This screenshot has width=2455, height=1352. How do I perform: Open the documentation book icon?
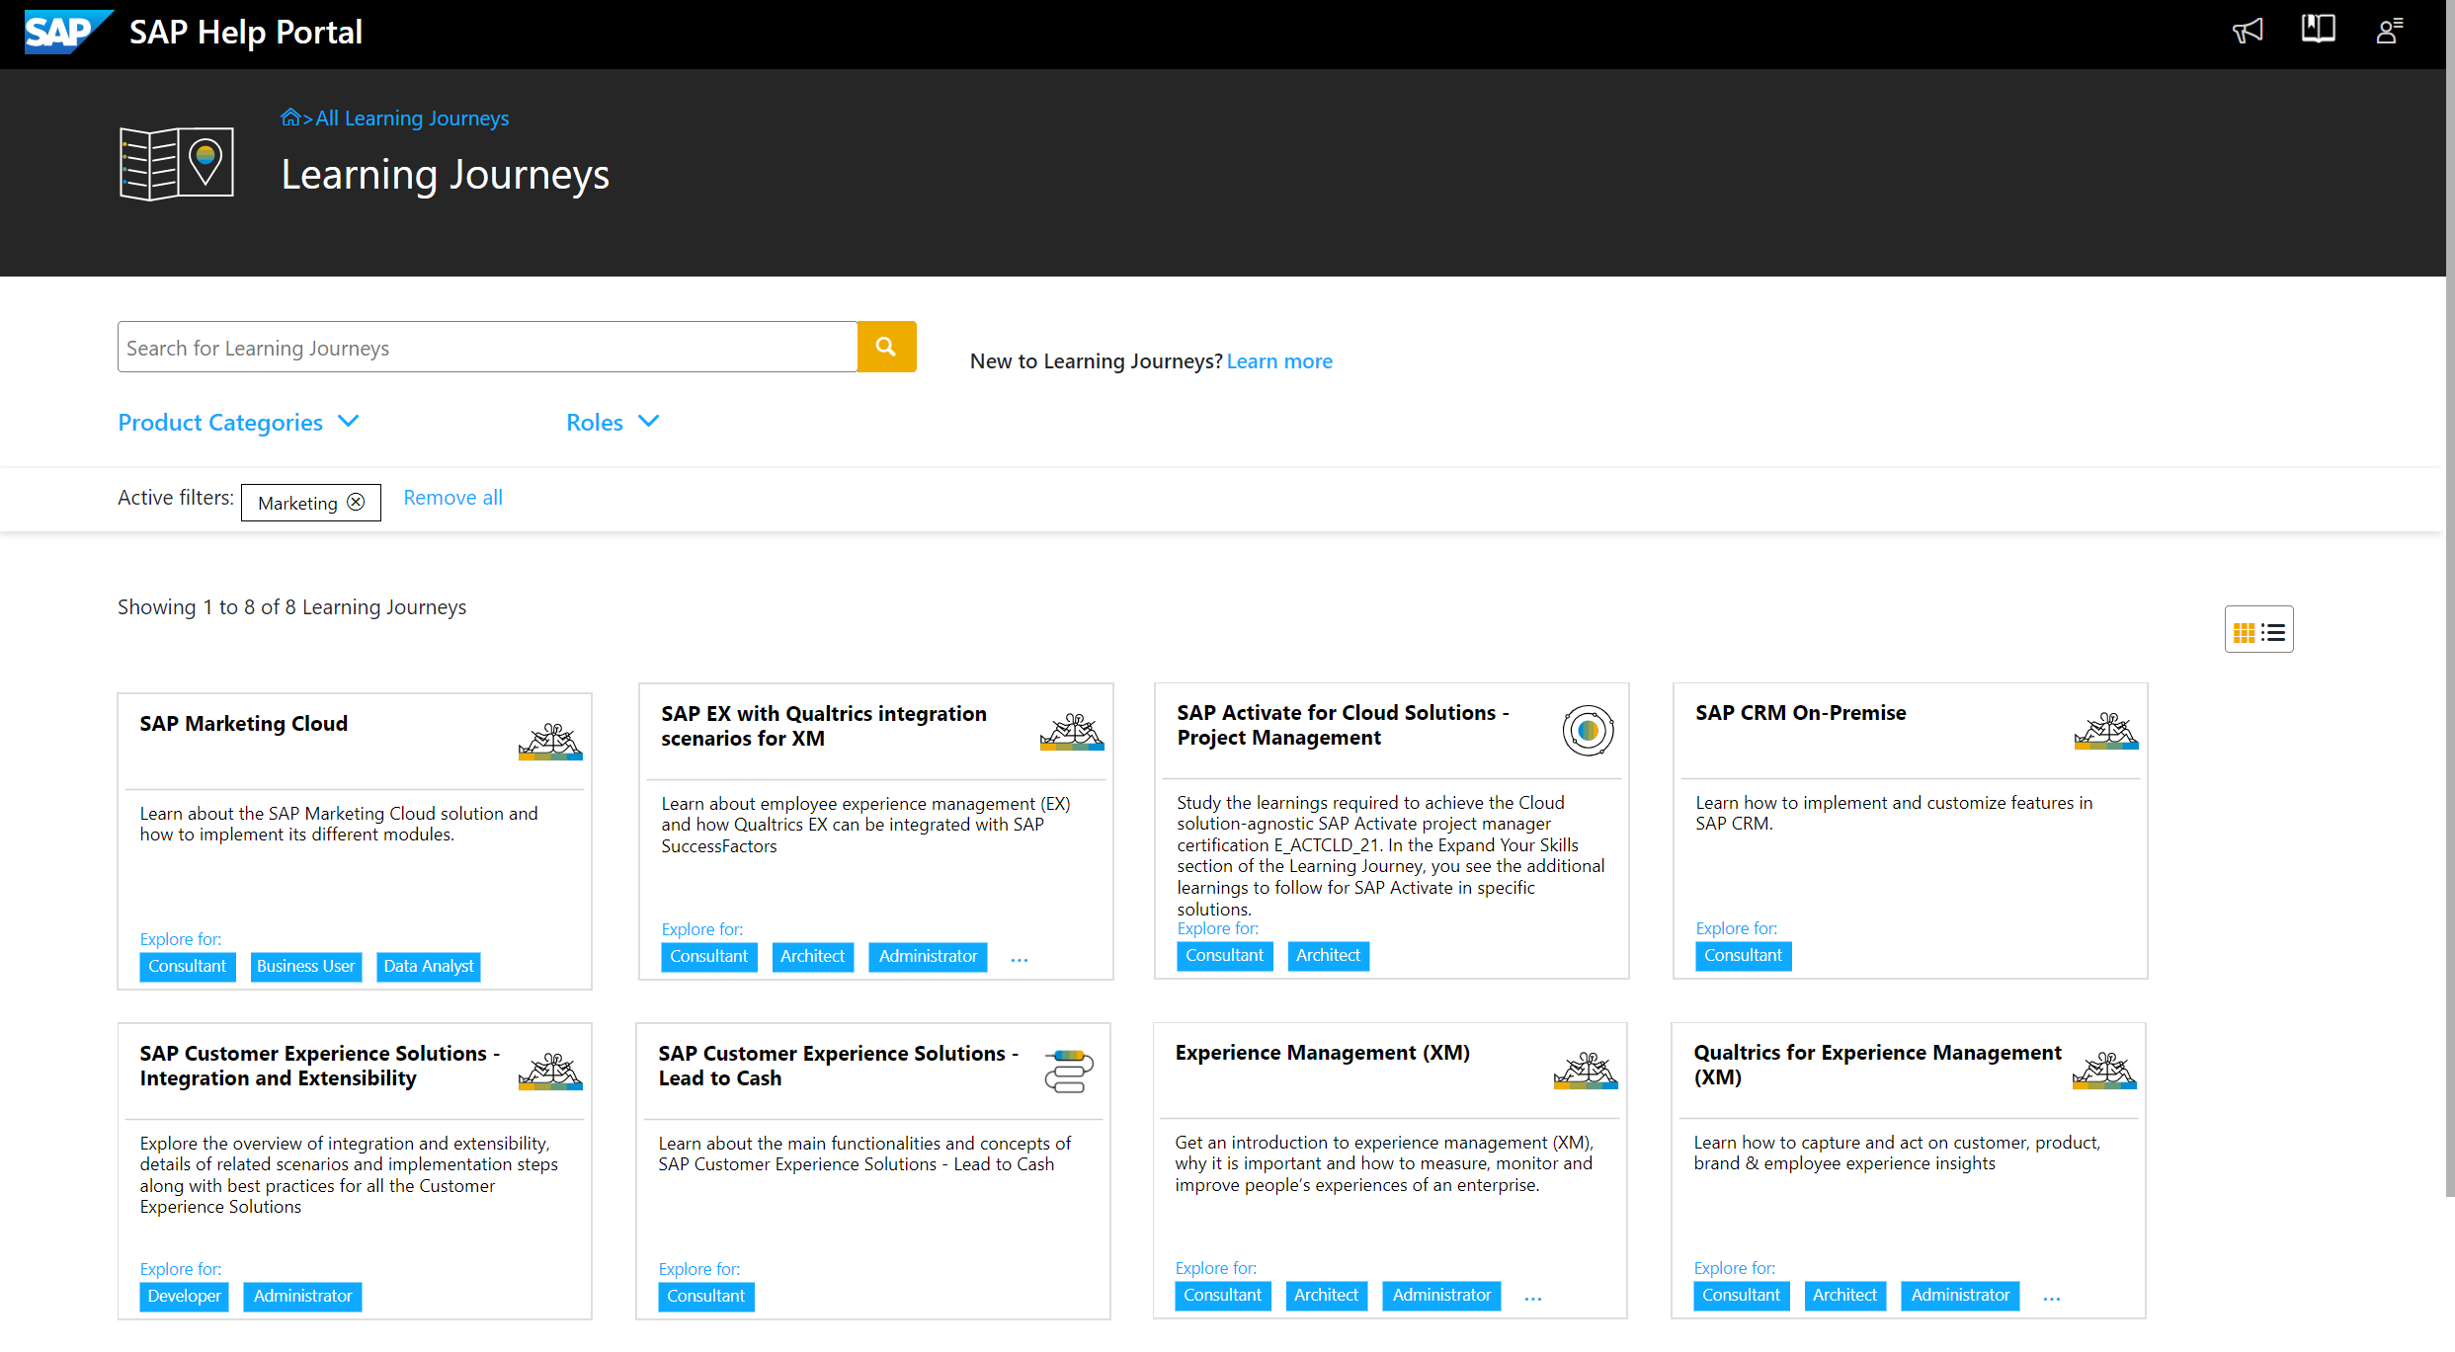2318,31
